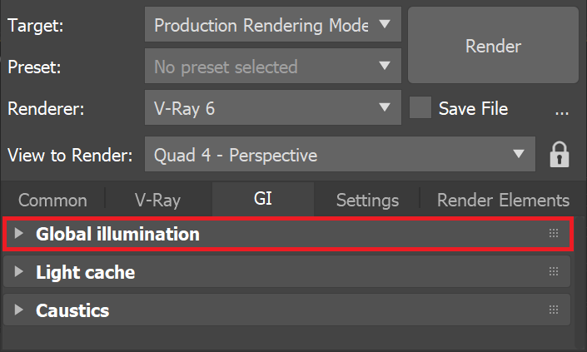Expand the Light cache rollout arrow
This screenshot has height=352, width=587.
click(18, 271)
